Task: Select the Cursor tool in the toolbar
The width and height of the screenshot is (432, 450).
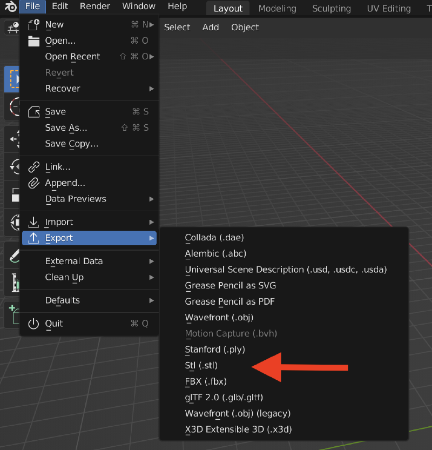Action: click(x=12, y=107)
